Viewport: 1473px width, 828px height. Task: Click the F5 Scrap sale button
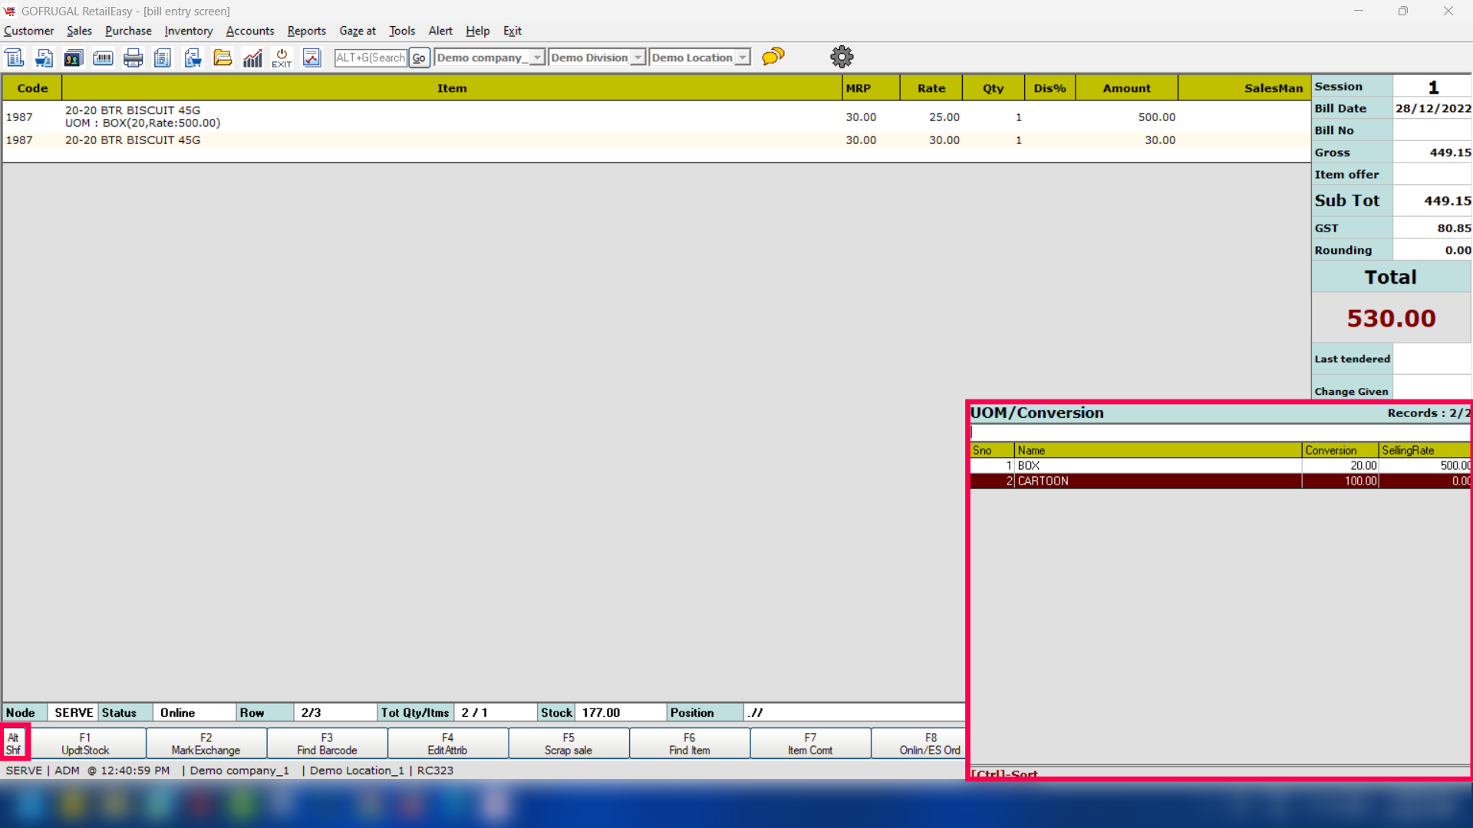(568, 744)
